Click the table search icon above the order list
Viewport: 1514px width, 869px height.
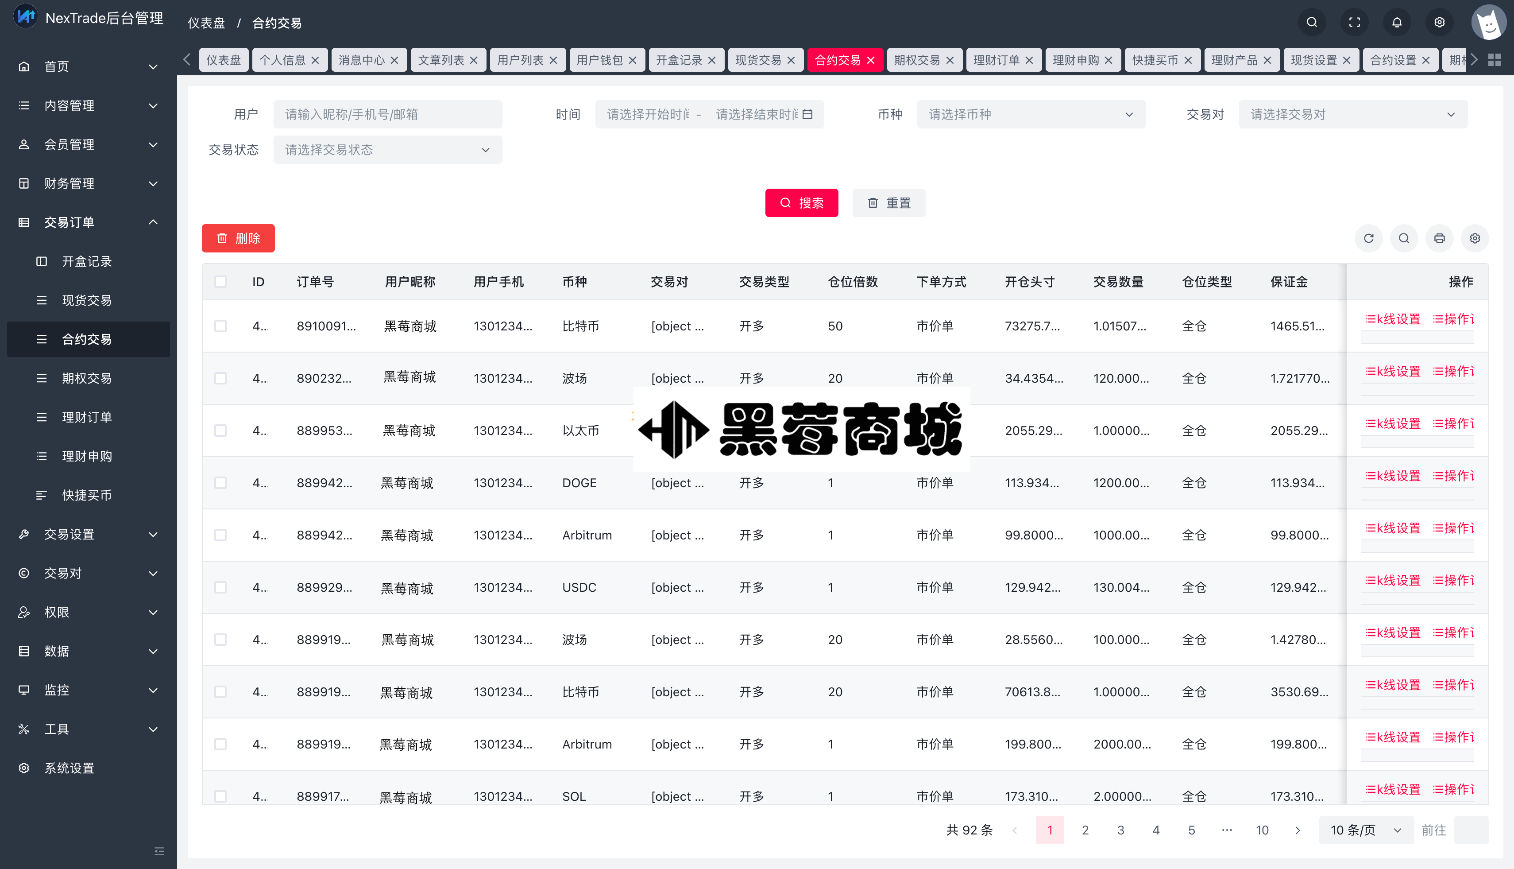(x=1404, y=238)
